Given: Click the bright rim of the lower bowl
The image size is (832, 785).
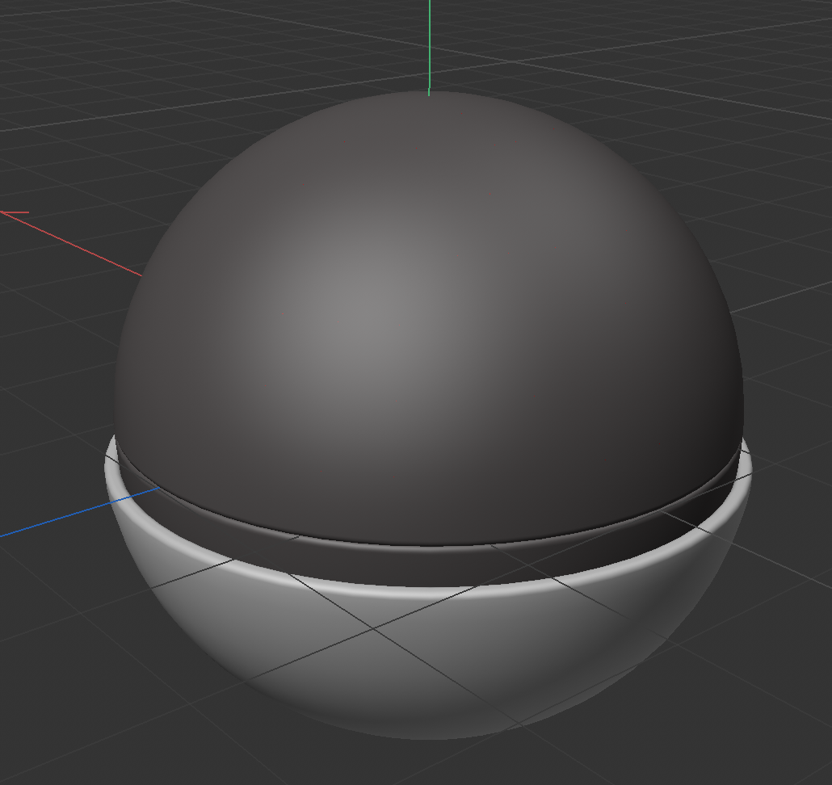Looking at the screenshot, I should (x=427, y=591).
